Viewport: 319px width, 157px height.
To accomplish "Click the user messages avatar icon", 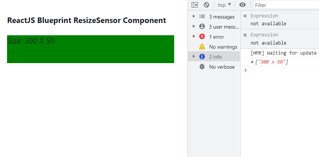I will [202, 26].
